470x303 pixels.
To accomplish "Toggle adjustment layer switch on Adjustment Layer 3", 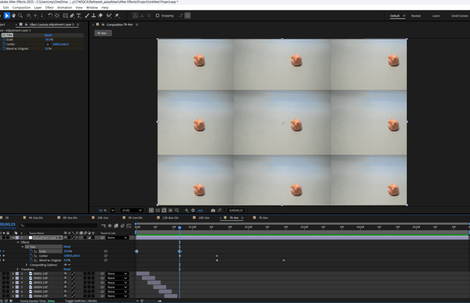I will tap(89, 238).
